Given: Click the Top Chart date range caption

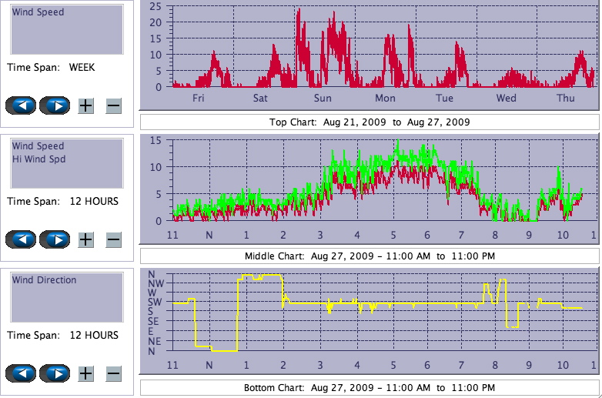Looking at the screenshot, I should coord(369,122).
